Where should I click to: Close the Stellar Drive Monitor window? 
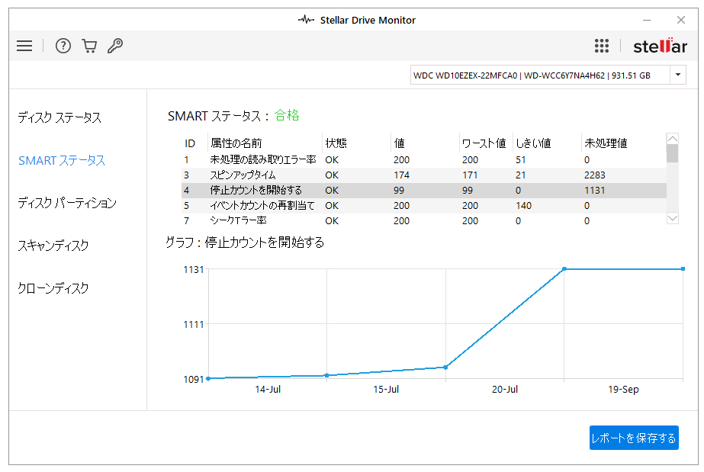tap(681, 20)
